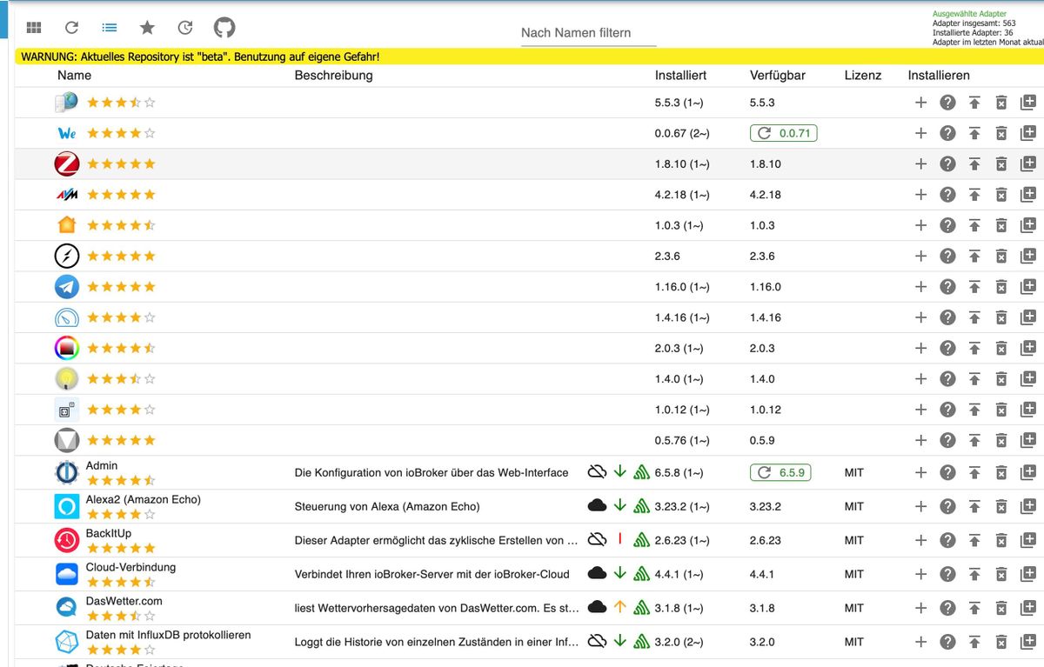Delete the Cloud-Verbindung adapter
1044x667 pixels.
[x=1001, y=574]
